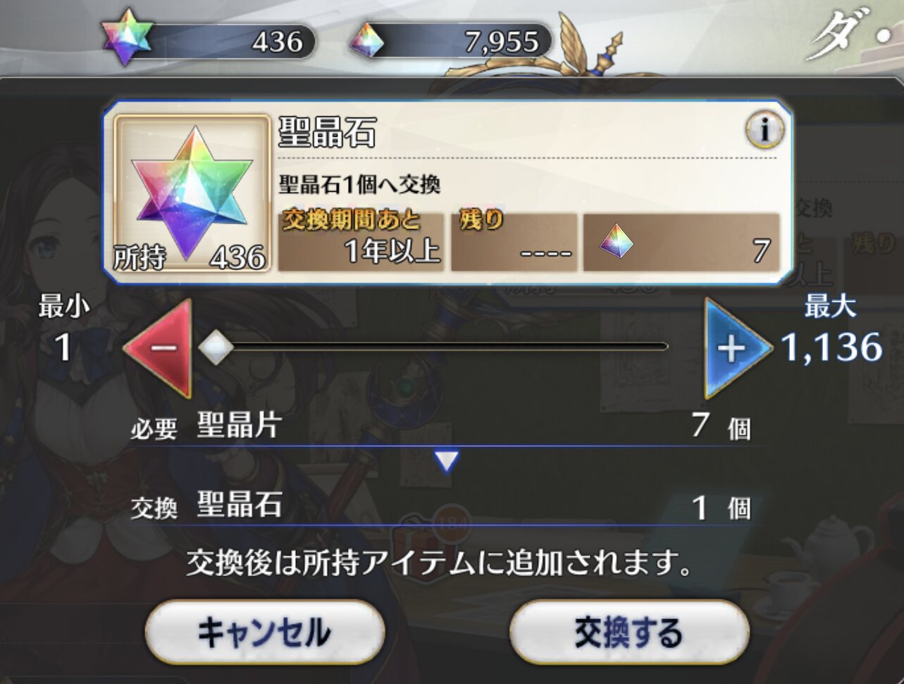
Task: Click the white diamond slider handle
Action: click(x=216, y=347)
